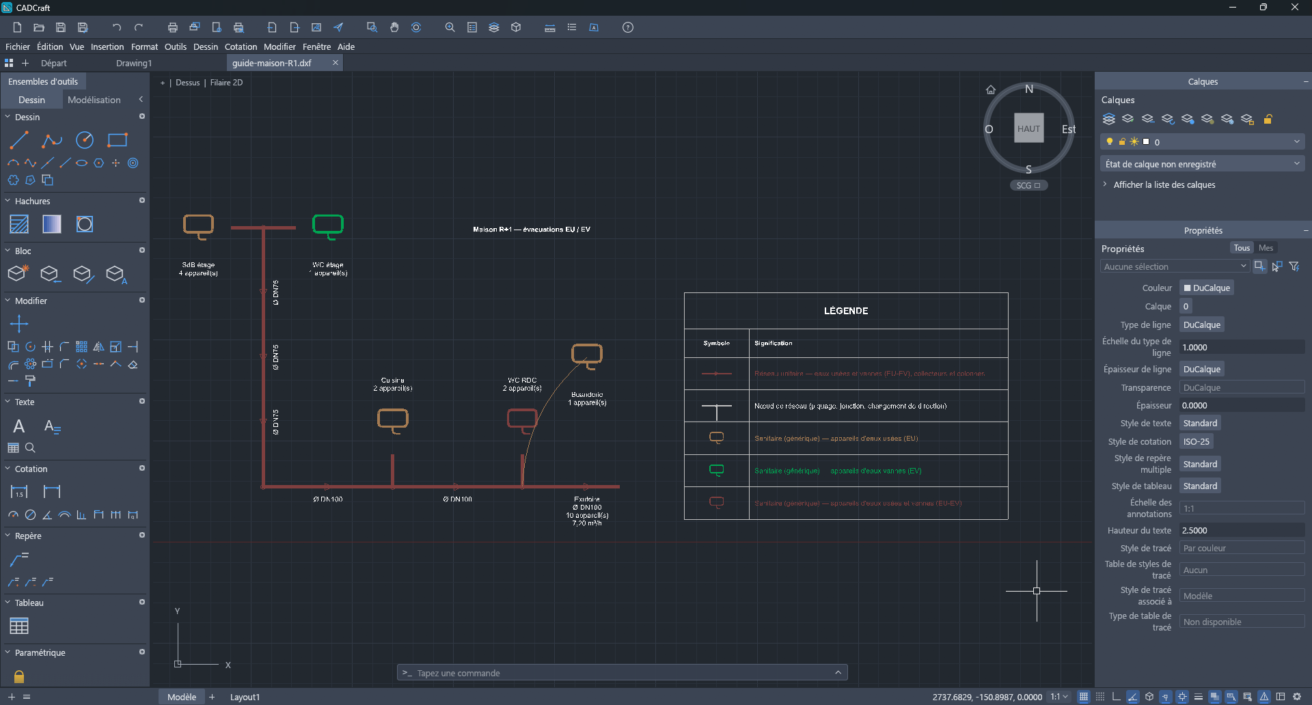This screenshot has height=705, width=1312.
Task: Click the Print toolbar icon
Action: coord(173,27)
